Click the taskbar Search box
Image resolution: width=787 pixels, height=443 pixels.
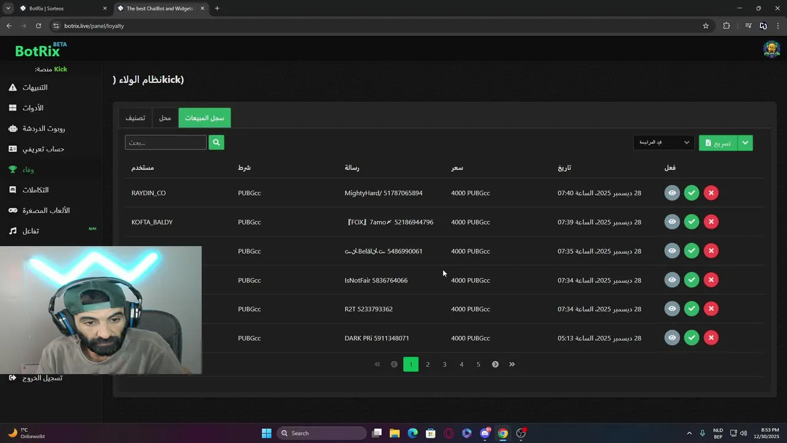(x=322, y=433)
